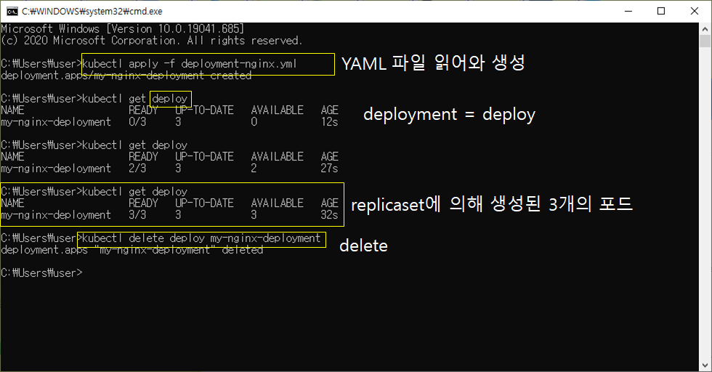Click the output 'deployment.apps/my-nginx-deployment created'
712x372 pixels.
click(x=126, y=76)
